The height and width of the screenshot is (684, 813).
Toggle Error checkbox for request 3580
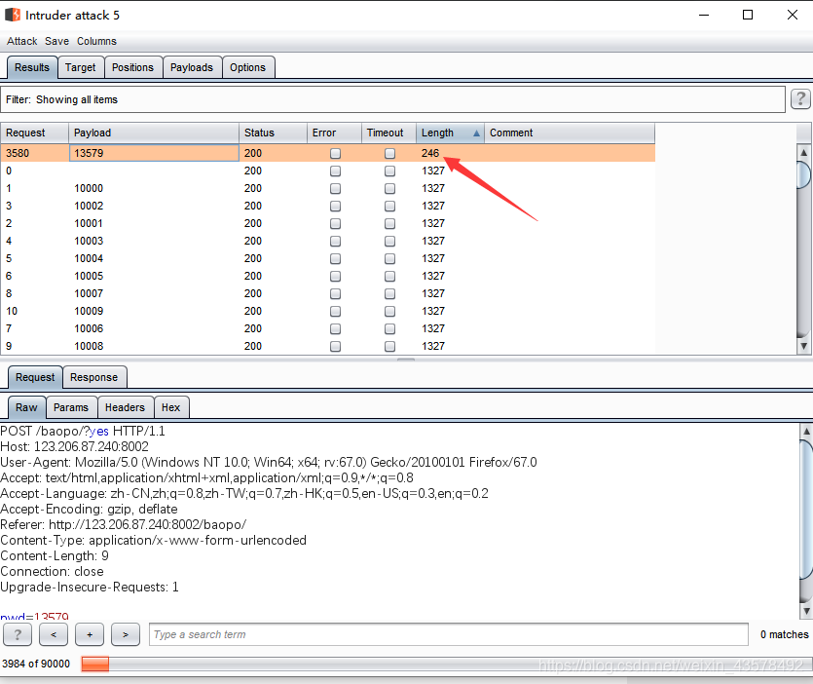[x=336, y=153]
